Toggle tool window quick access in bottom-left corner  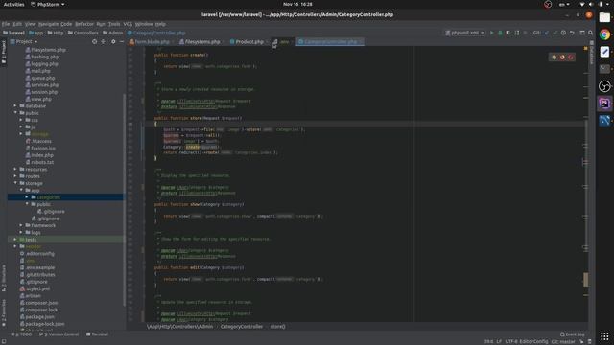(x=4, y=341)
